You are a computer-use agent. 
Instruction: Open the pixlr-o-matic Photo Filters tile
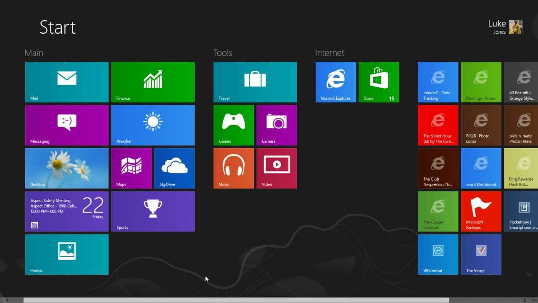pyautogui.click(x=521, y=125)
